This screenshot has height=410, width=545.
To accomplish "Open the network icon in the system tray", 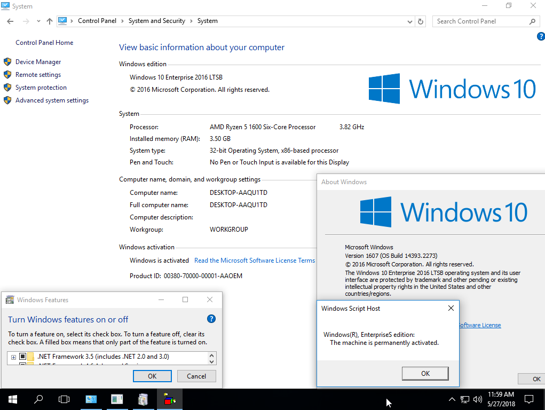I will 465,399.
